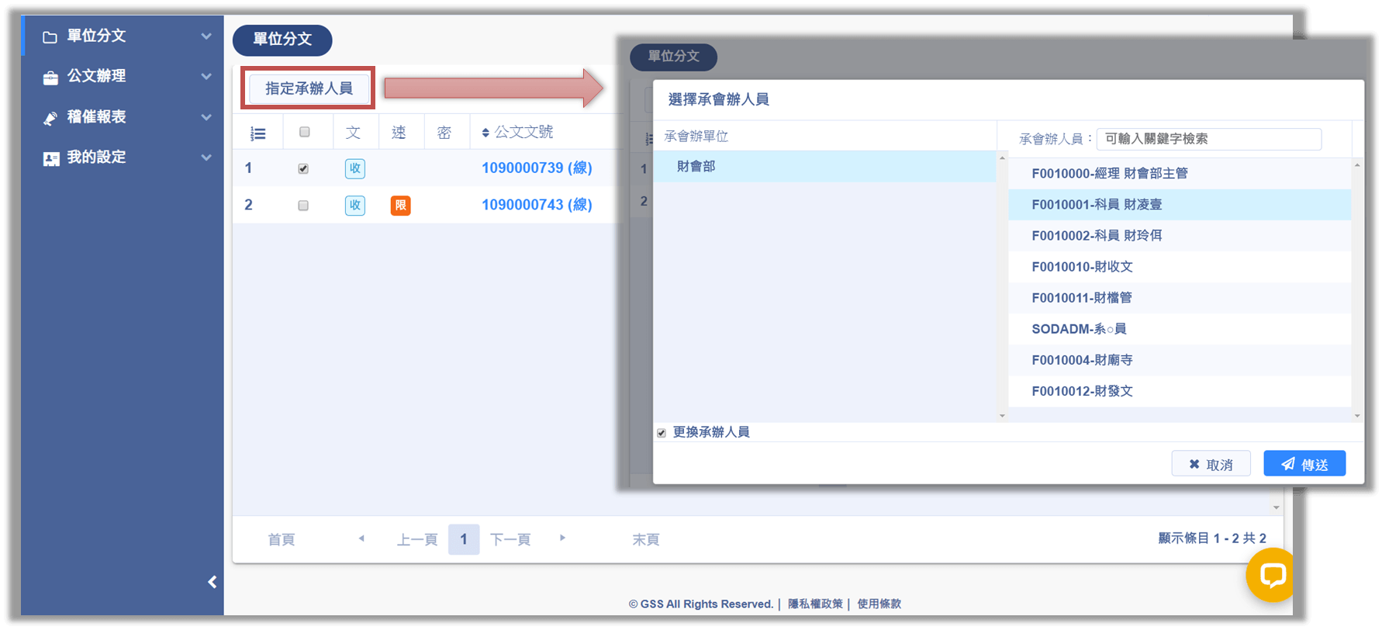
Task: Check the checkbox in row 2
Action: tap(303, 206)
